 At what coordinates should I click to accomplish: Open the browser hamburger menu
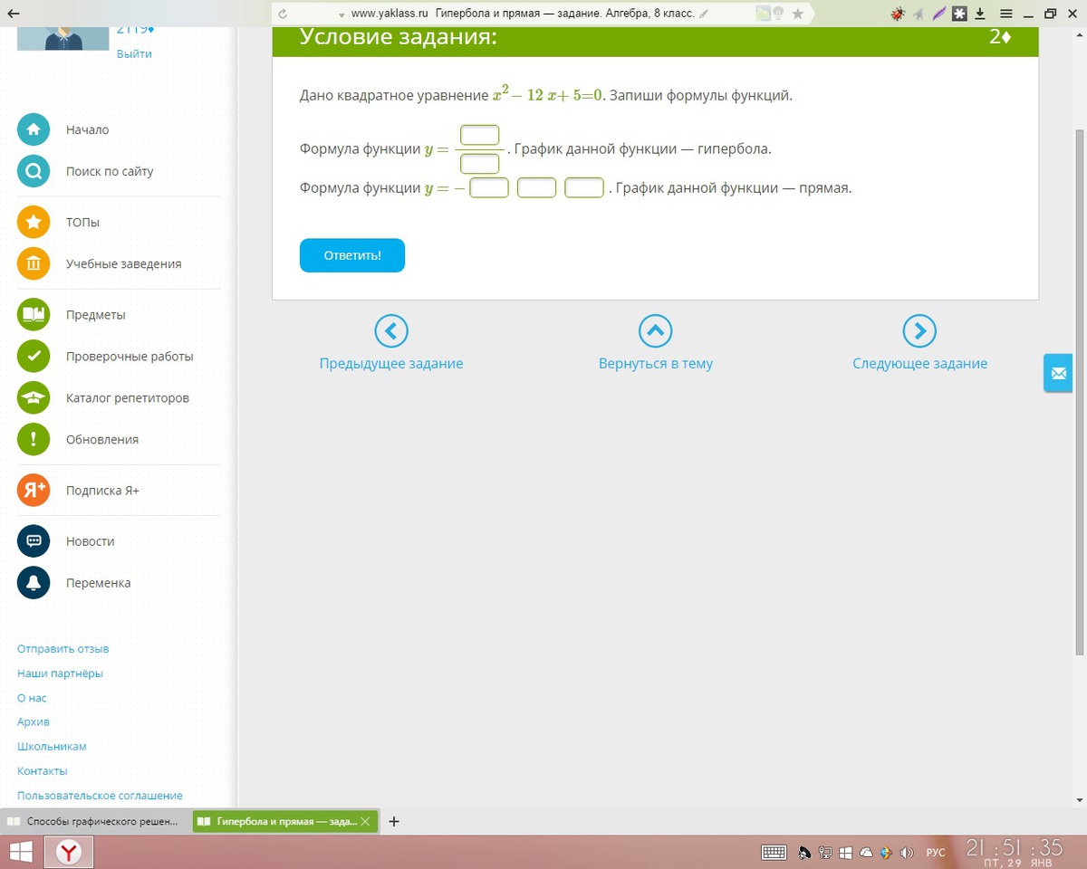click(1005, 14)
